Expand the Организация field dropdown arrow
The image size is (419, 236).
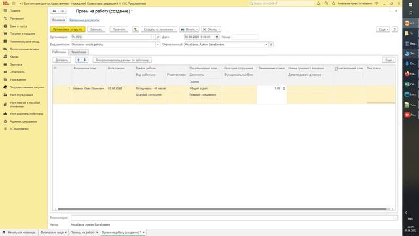point(153,37)
